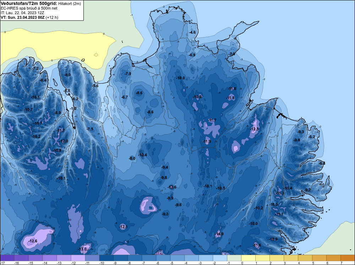The width and height of the screenshot is (355, 265).
Task: Pick the -6.9 temperature reading
Action: (x=192, y=55)
